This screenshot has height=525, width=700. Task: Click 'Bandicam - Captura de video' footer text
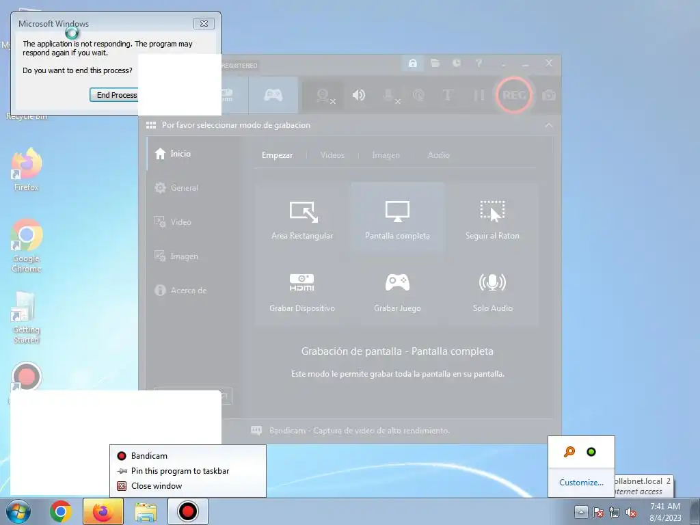(x=360, y=431)
